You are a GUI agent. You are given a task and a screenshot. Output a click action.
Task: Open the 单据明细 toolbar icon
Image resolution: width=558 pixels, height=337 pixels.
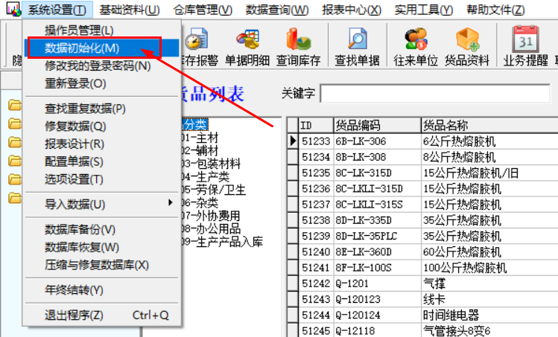(x=247, y=46)
